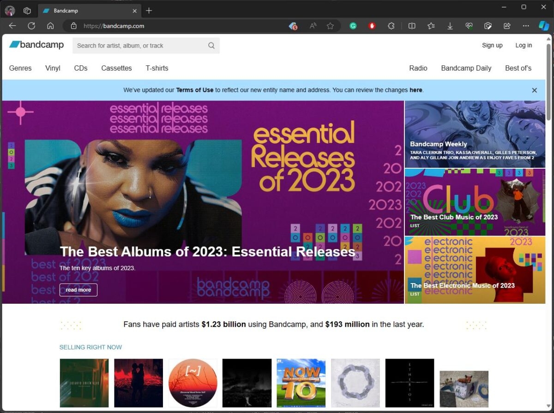Select the Radio menu item
Screen dimensions: 554x413
point(418,68)
